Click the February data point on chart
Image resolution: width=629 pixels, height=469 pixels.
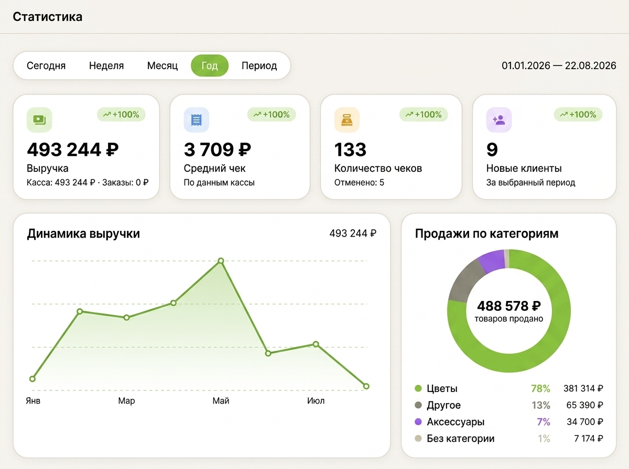click(x=80, y=311)
